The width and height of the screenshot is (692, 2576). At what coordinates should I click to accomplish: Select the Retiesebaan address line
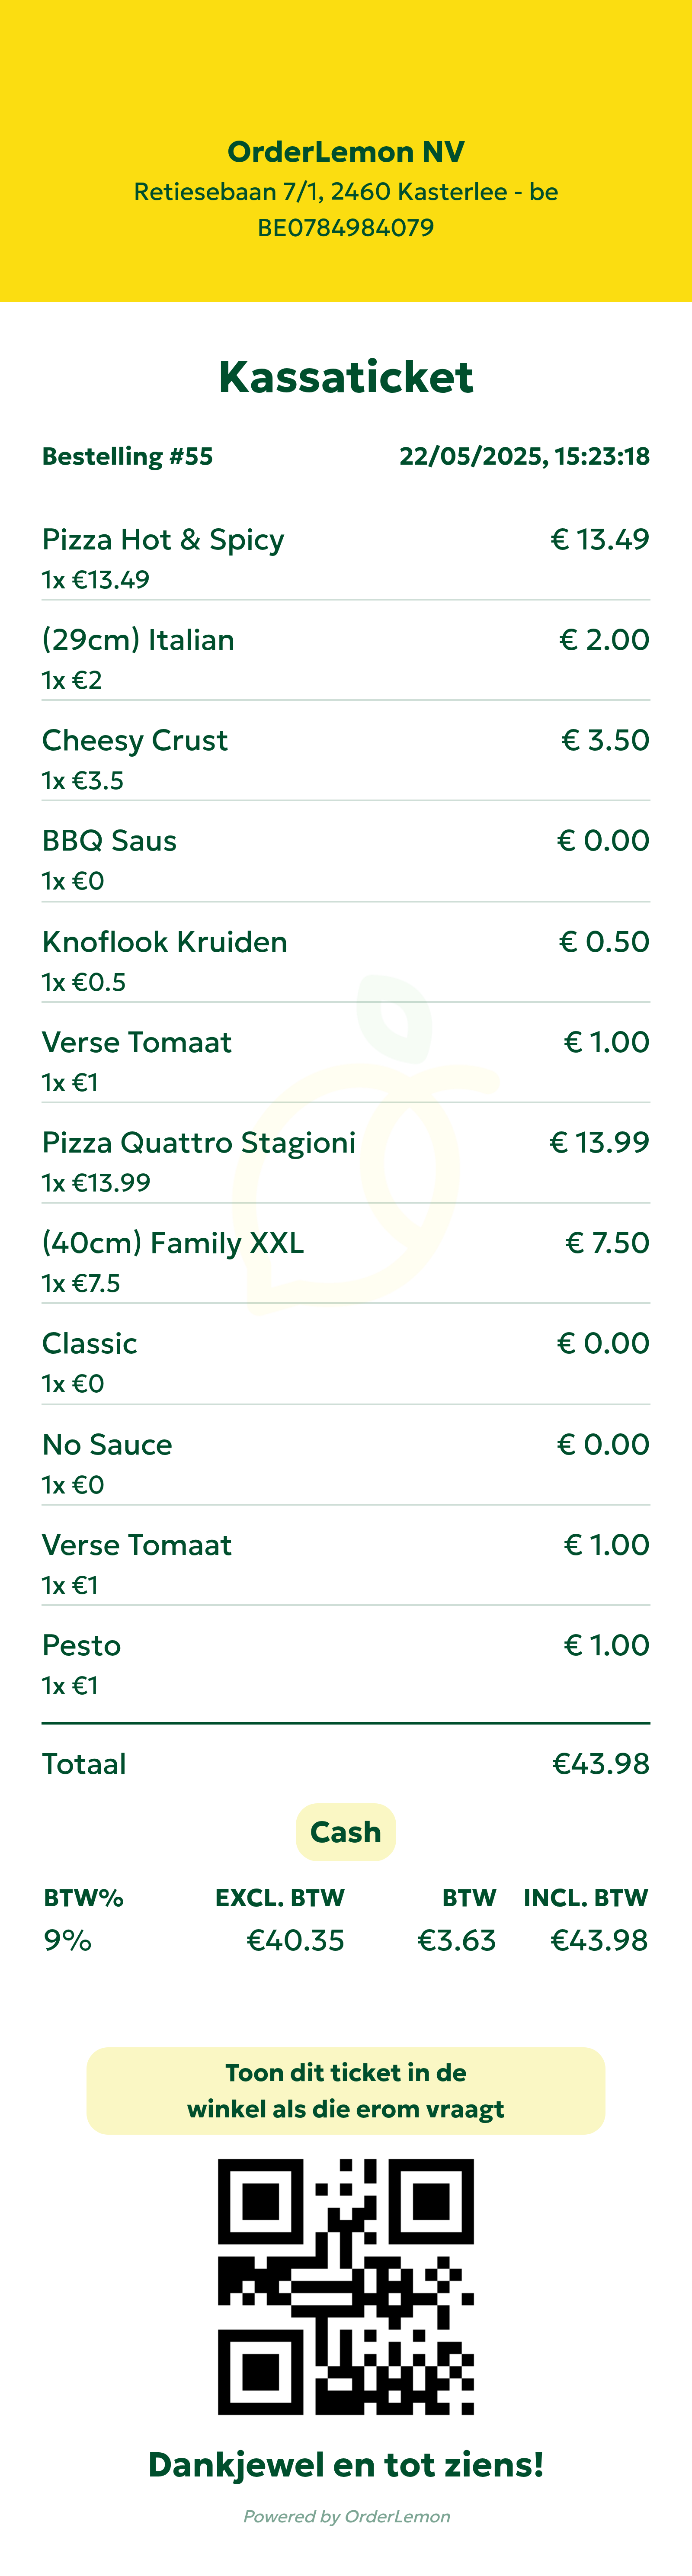[x=346, y=192]
